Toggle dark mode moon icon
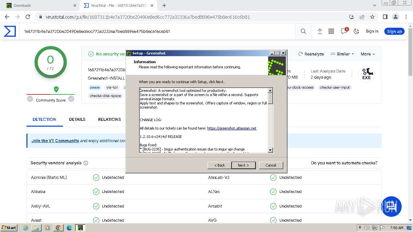Image resolution: width=413 pixels, height=232 pixels. pos(356,31)
